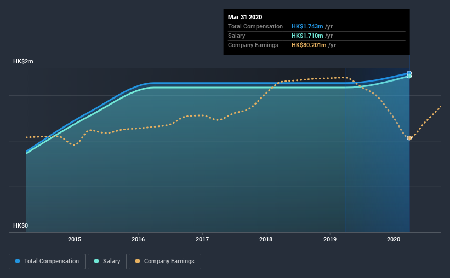Click the Total Compensation tooltip row label

(x=255, y=26)
